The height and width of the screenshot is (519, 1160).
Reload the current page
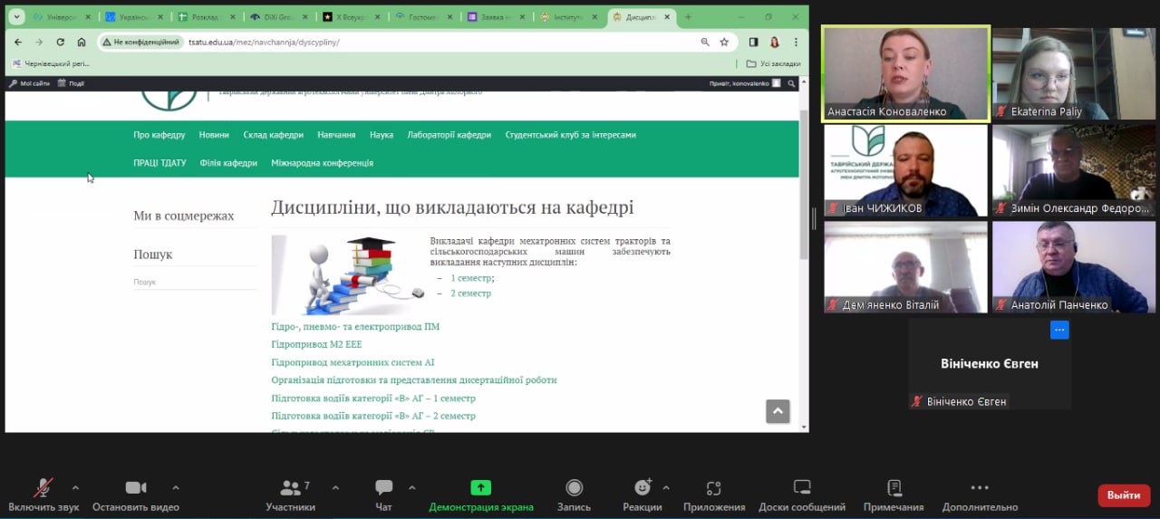pyautogui.click(x=61, y=42)
